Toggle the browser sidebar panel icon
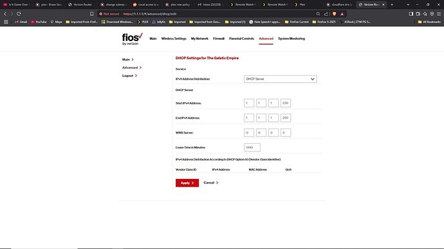Viewport: 444px width, 249px height. pyautogui.click(x=411, y=14)
